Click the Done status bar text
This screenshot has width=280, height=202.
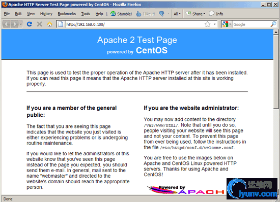tap(8, 199)
